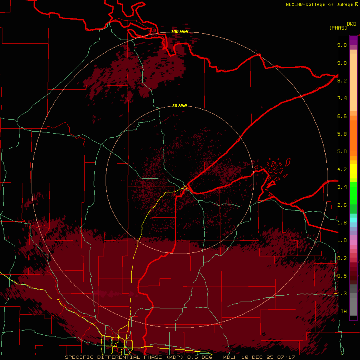Click the [PHAS] legend unit label
Image resolution: width=360 pixels, height=360 pixels.
coord(338,28)
